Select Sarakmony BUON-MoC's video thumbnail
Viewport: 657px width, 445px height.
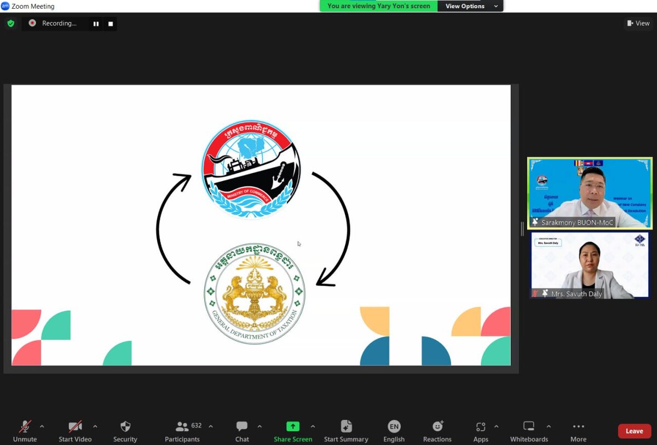(x=590, y=193)
